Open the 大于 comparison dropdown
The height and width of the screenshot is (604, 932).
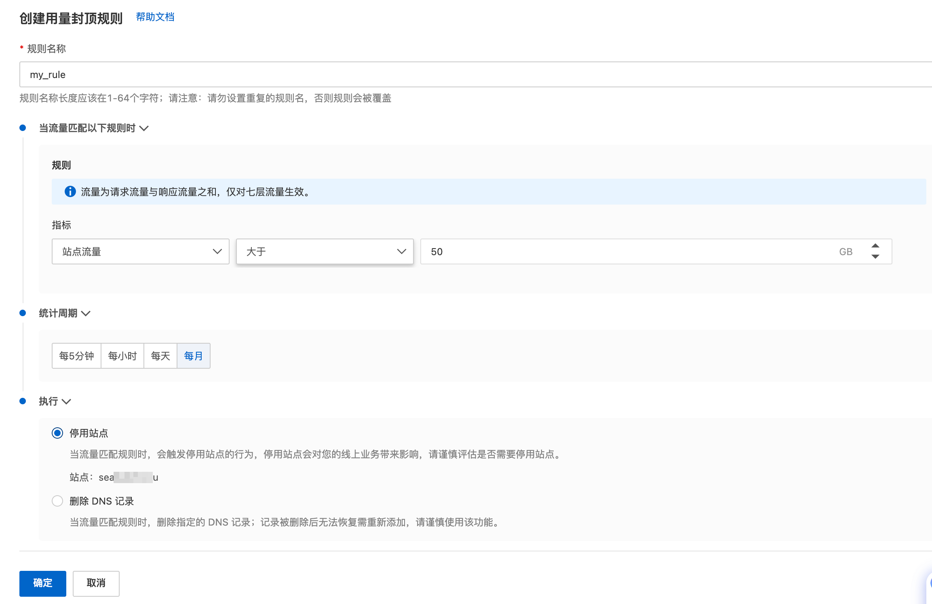(x=325, y=251)
